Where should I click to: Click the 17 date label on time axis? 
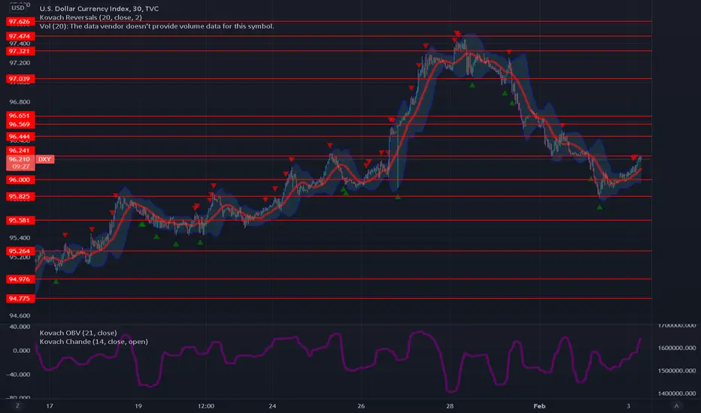[x=50, y=405]
